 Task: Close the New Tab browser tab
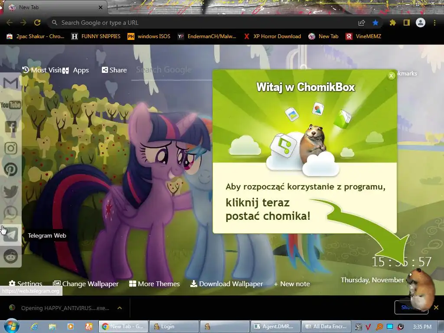(100, 7)
